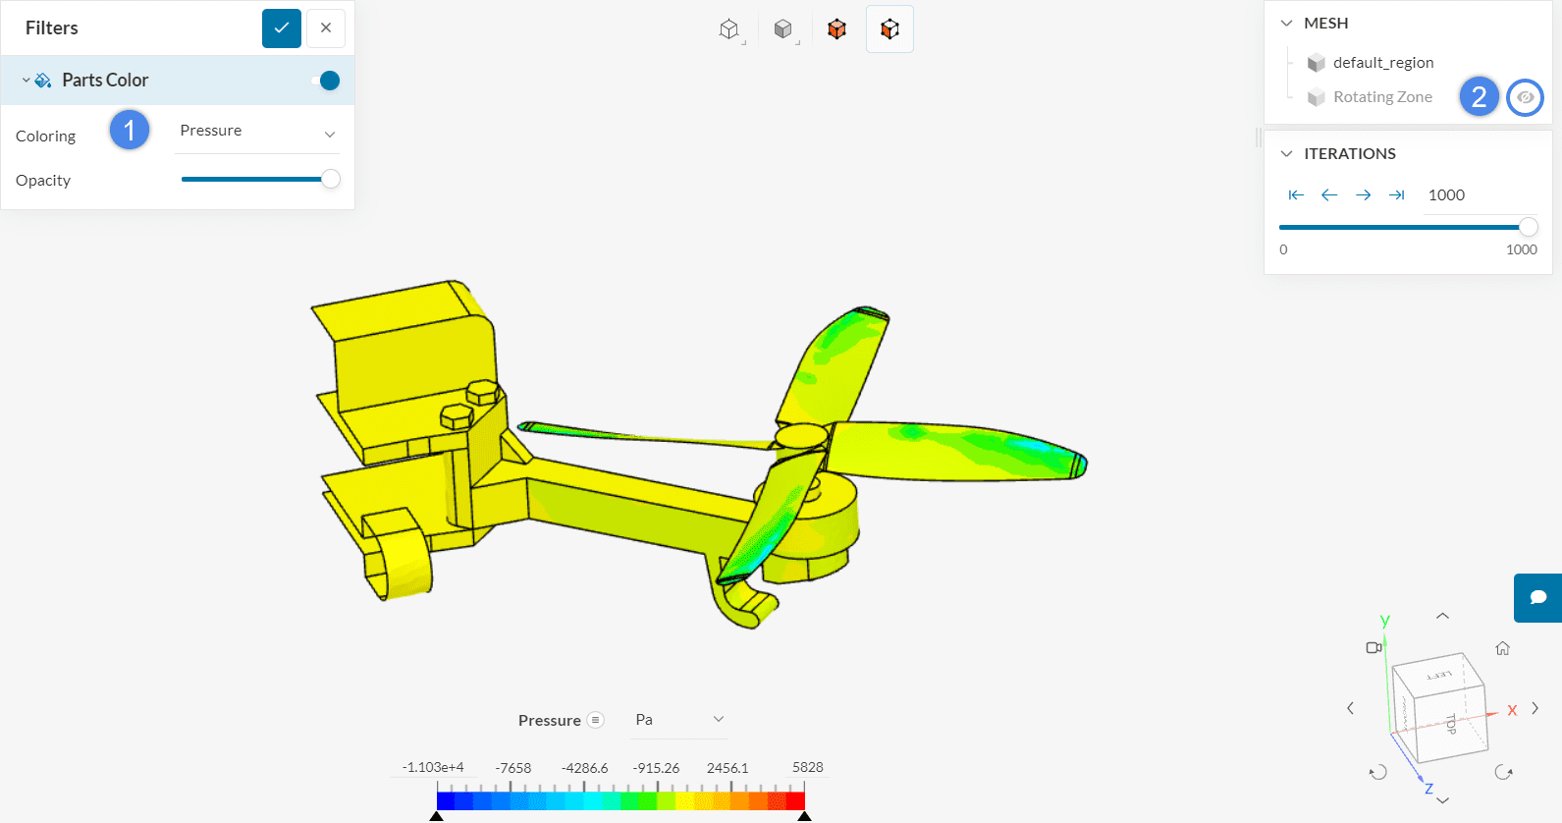Jump to the first iteration
The height and width of the screenshot is (823, 1562).
click(x=1296, y=195)
